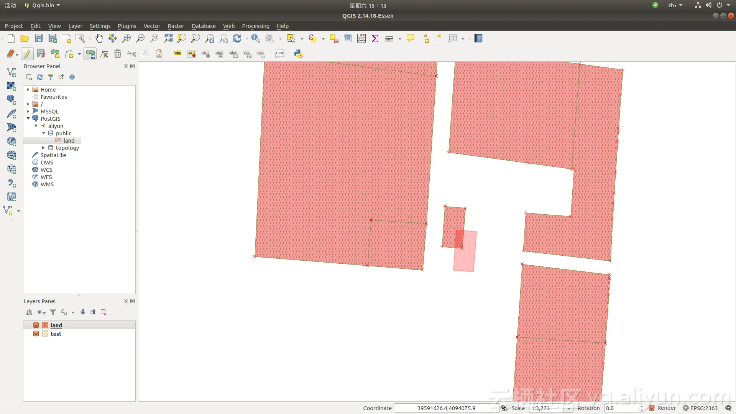The height and width of the screenshot is (414, 736).
Task: Click the Delete Selected trash icon
Action: 118,54
